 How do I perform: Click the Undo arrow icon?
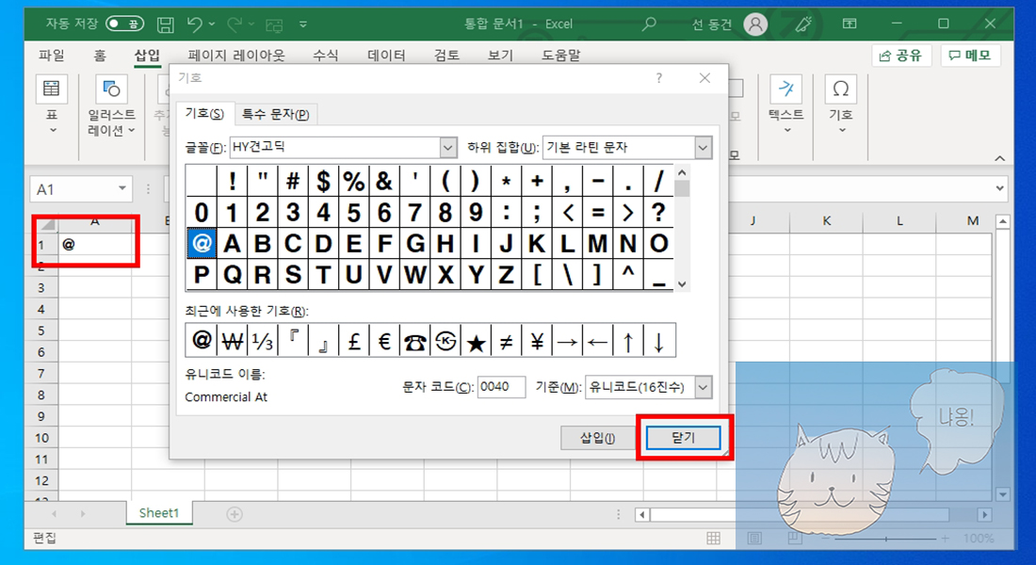tap(194, 24)
